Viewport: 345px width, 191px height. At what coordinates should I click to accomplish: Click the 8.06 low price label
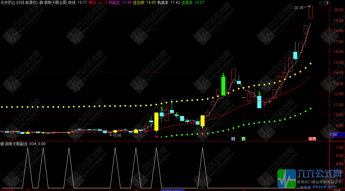[x=117, y=135]
